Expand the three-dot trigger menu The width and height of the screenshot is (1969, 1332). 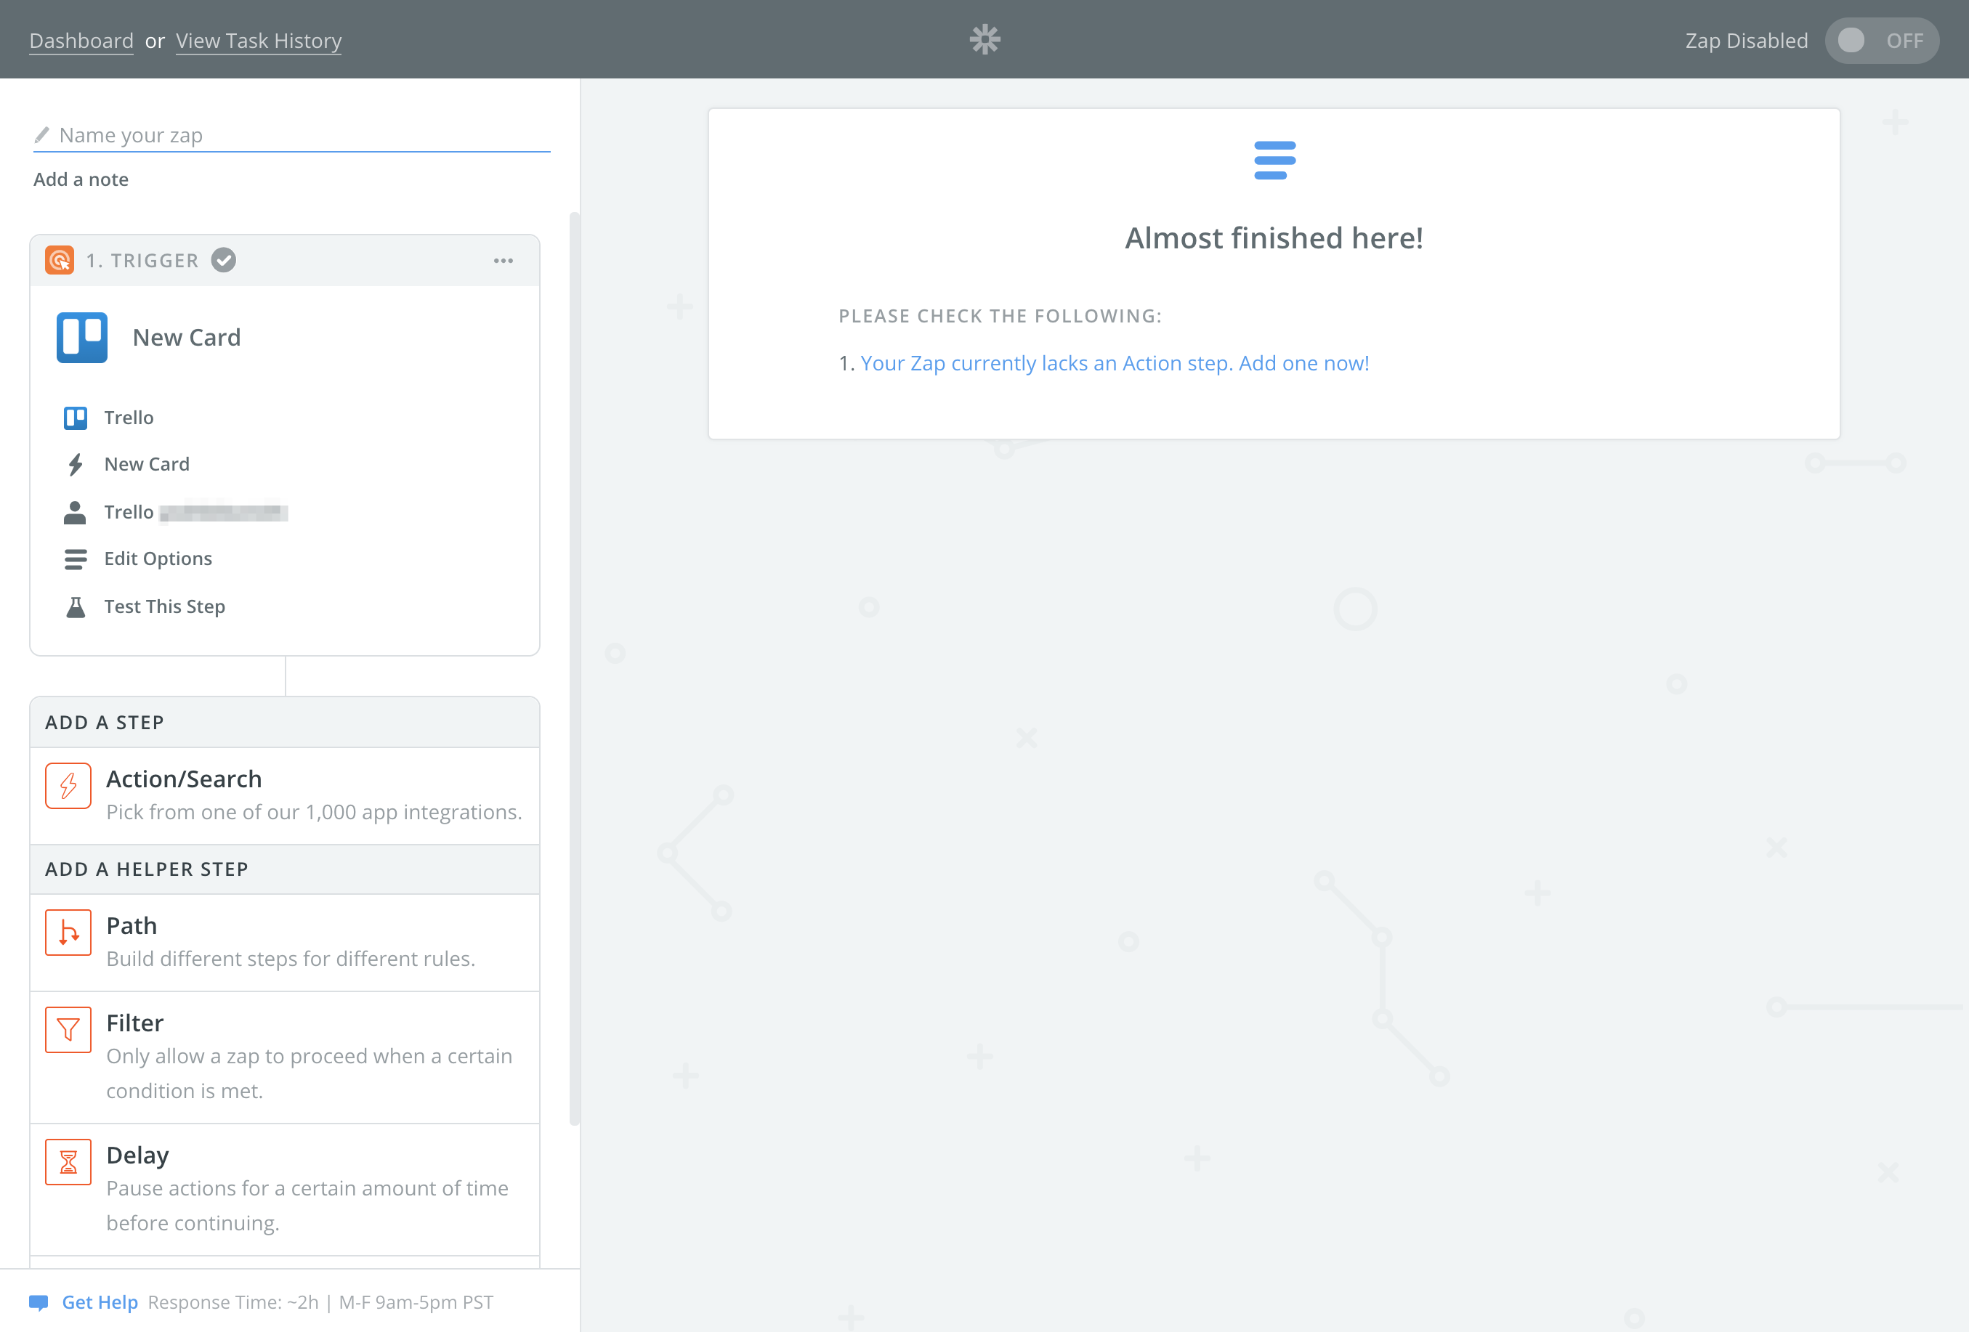504,260
